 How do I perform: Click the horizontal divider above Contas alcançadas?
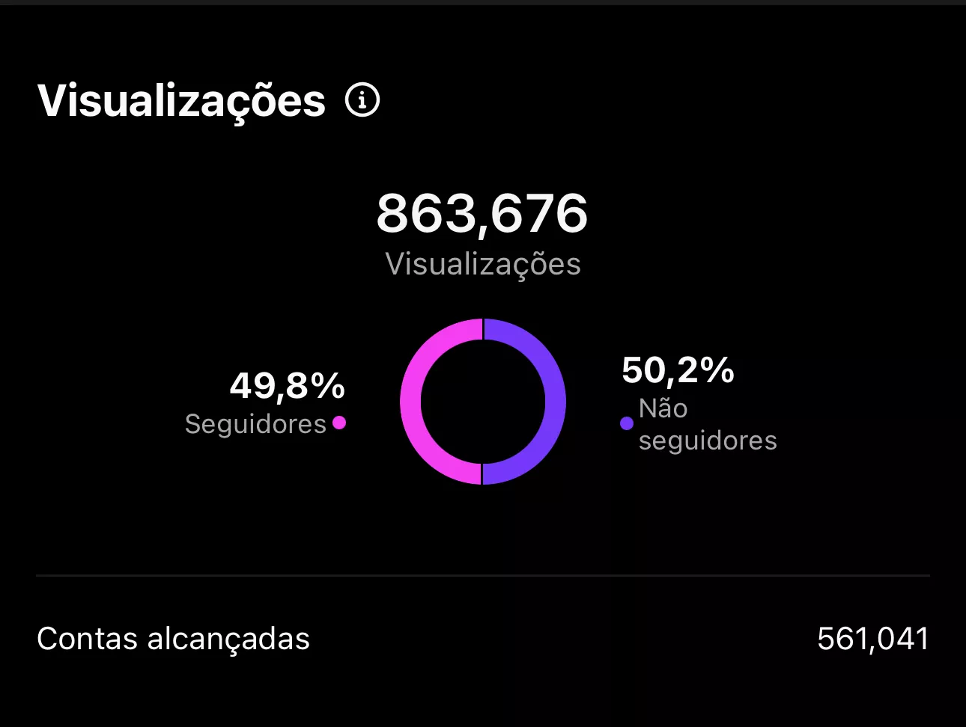tap(483, 575)
